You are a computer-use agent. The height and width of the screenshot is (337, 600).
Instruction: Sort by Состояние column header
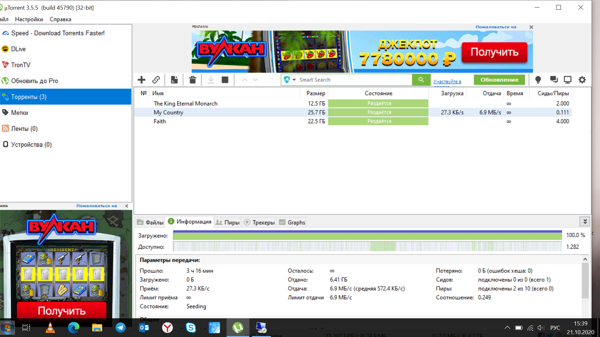[x=378, y=93]
